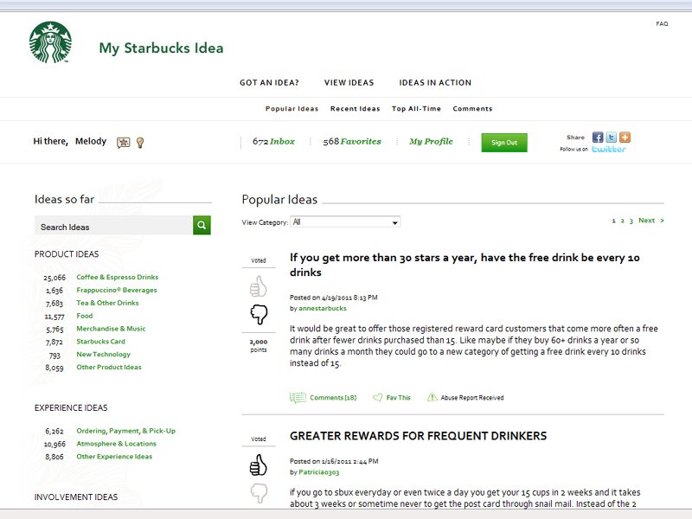692x519 pixels.
Task: Click the Starbucks siren logo
Action: tap(50, 42)
